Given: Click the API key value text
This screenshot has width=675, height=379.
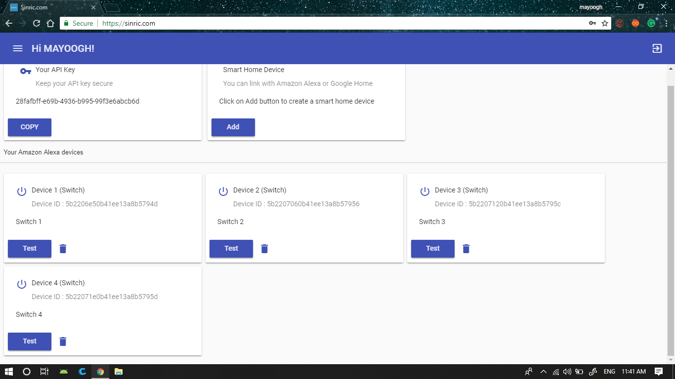Looking at the screenshot, I should [78, 101].
